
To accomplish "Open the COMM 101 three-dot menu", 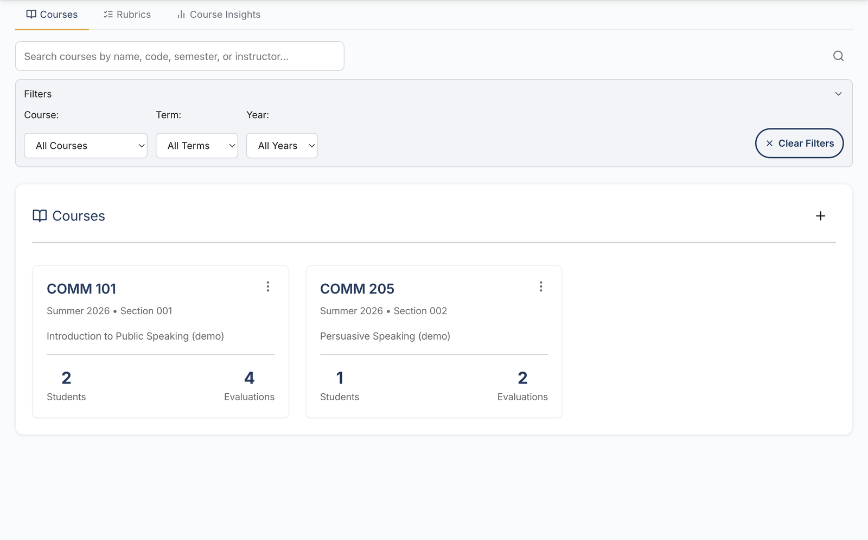I will pos(267,287).
